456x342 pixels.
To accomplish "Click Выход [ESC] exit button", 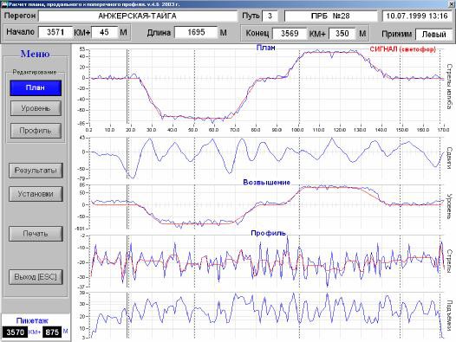I will pos(36,277).
